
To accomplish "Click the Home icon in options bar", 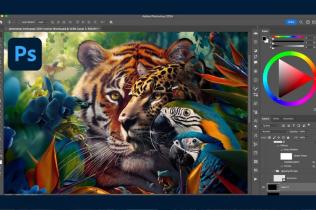I will (1, 22).
